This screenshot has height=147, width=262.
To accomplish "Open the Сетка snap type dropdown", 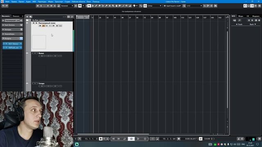I will 154,6.
